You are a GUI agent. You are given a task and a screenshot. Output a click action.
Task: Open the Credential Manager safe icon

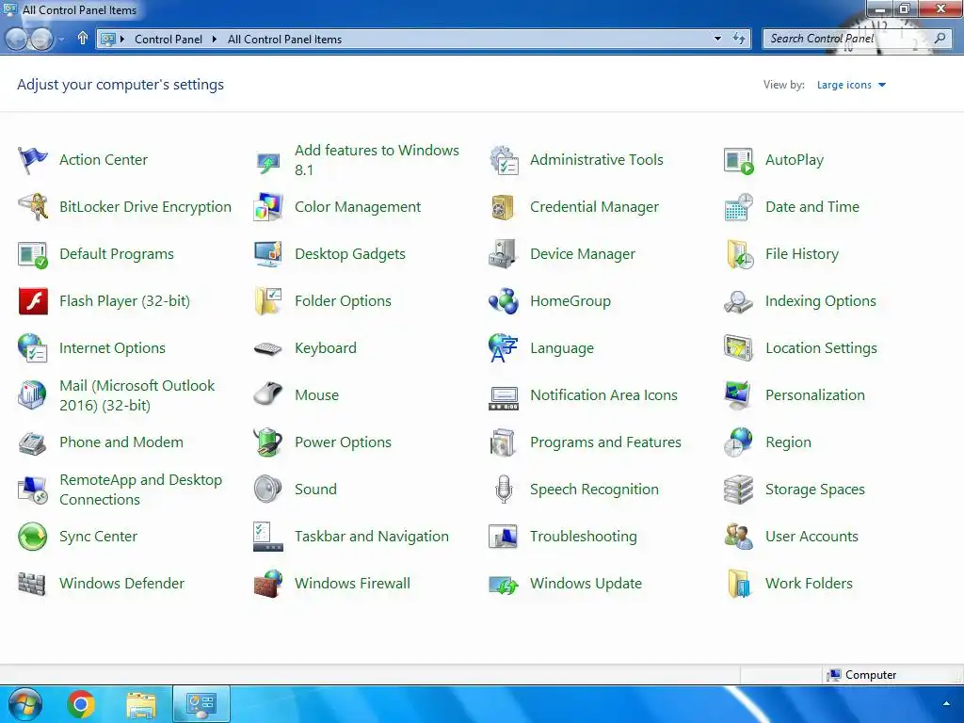(504, 207)
